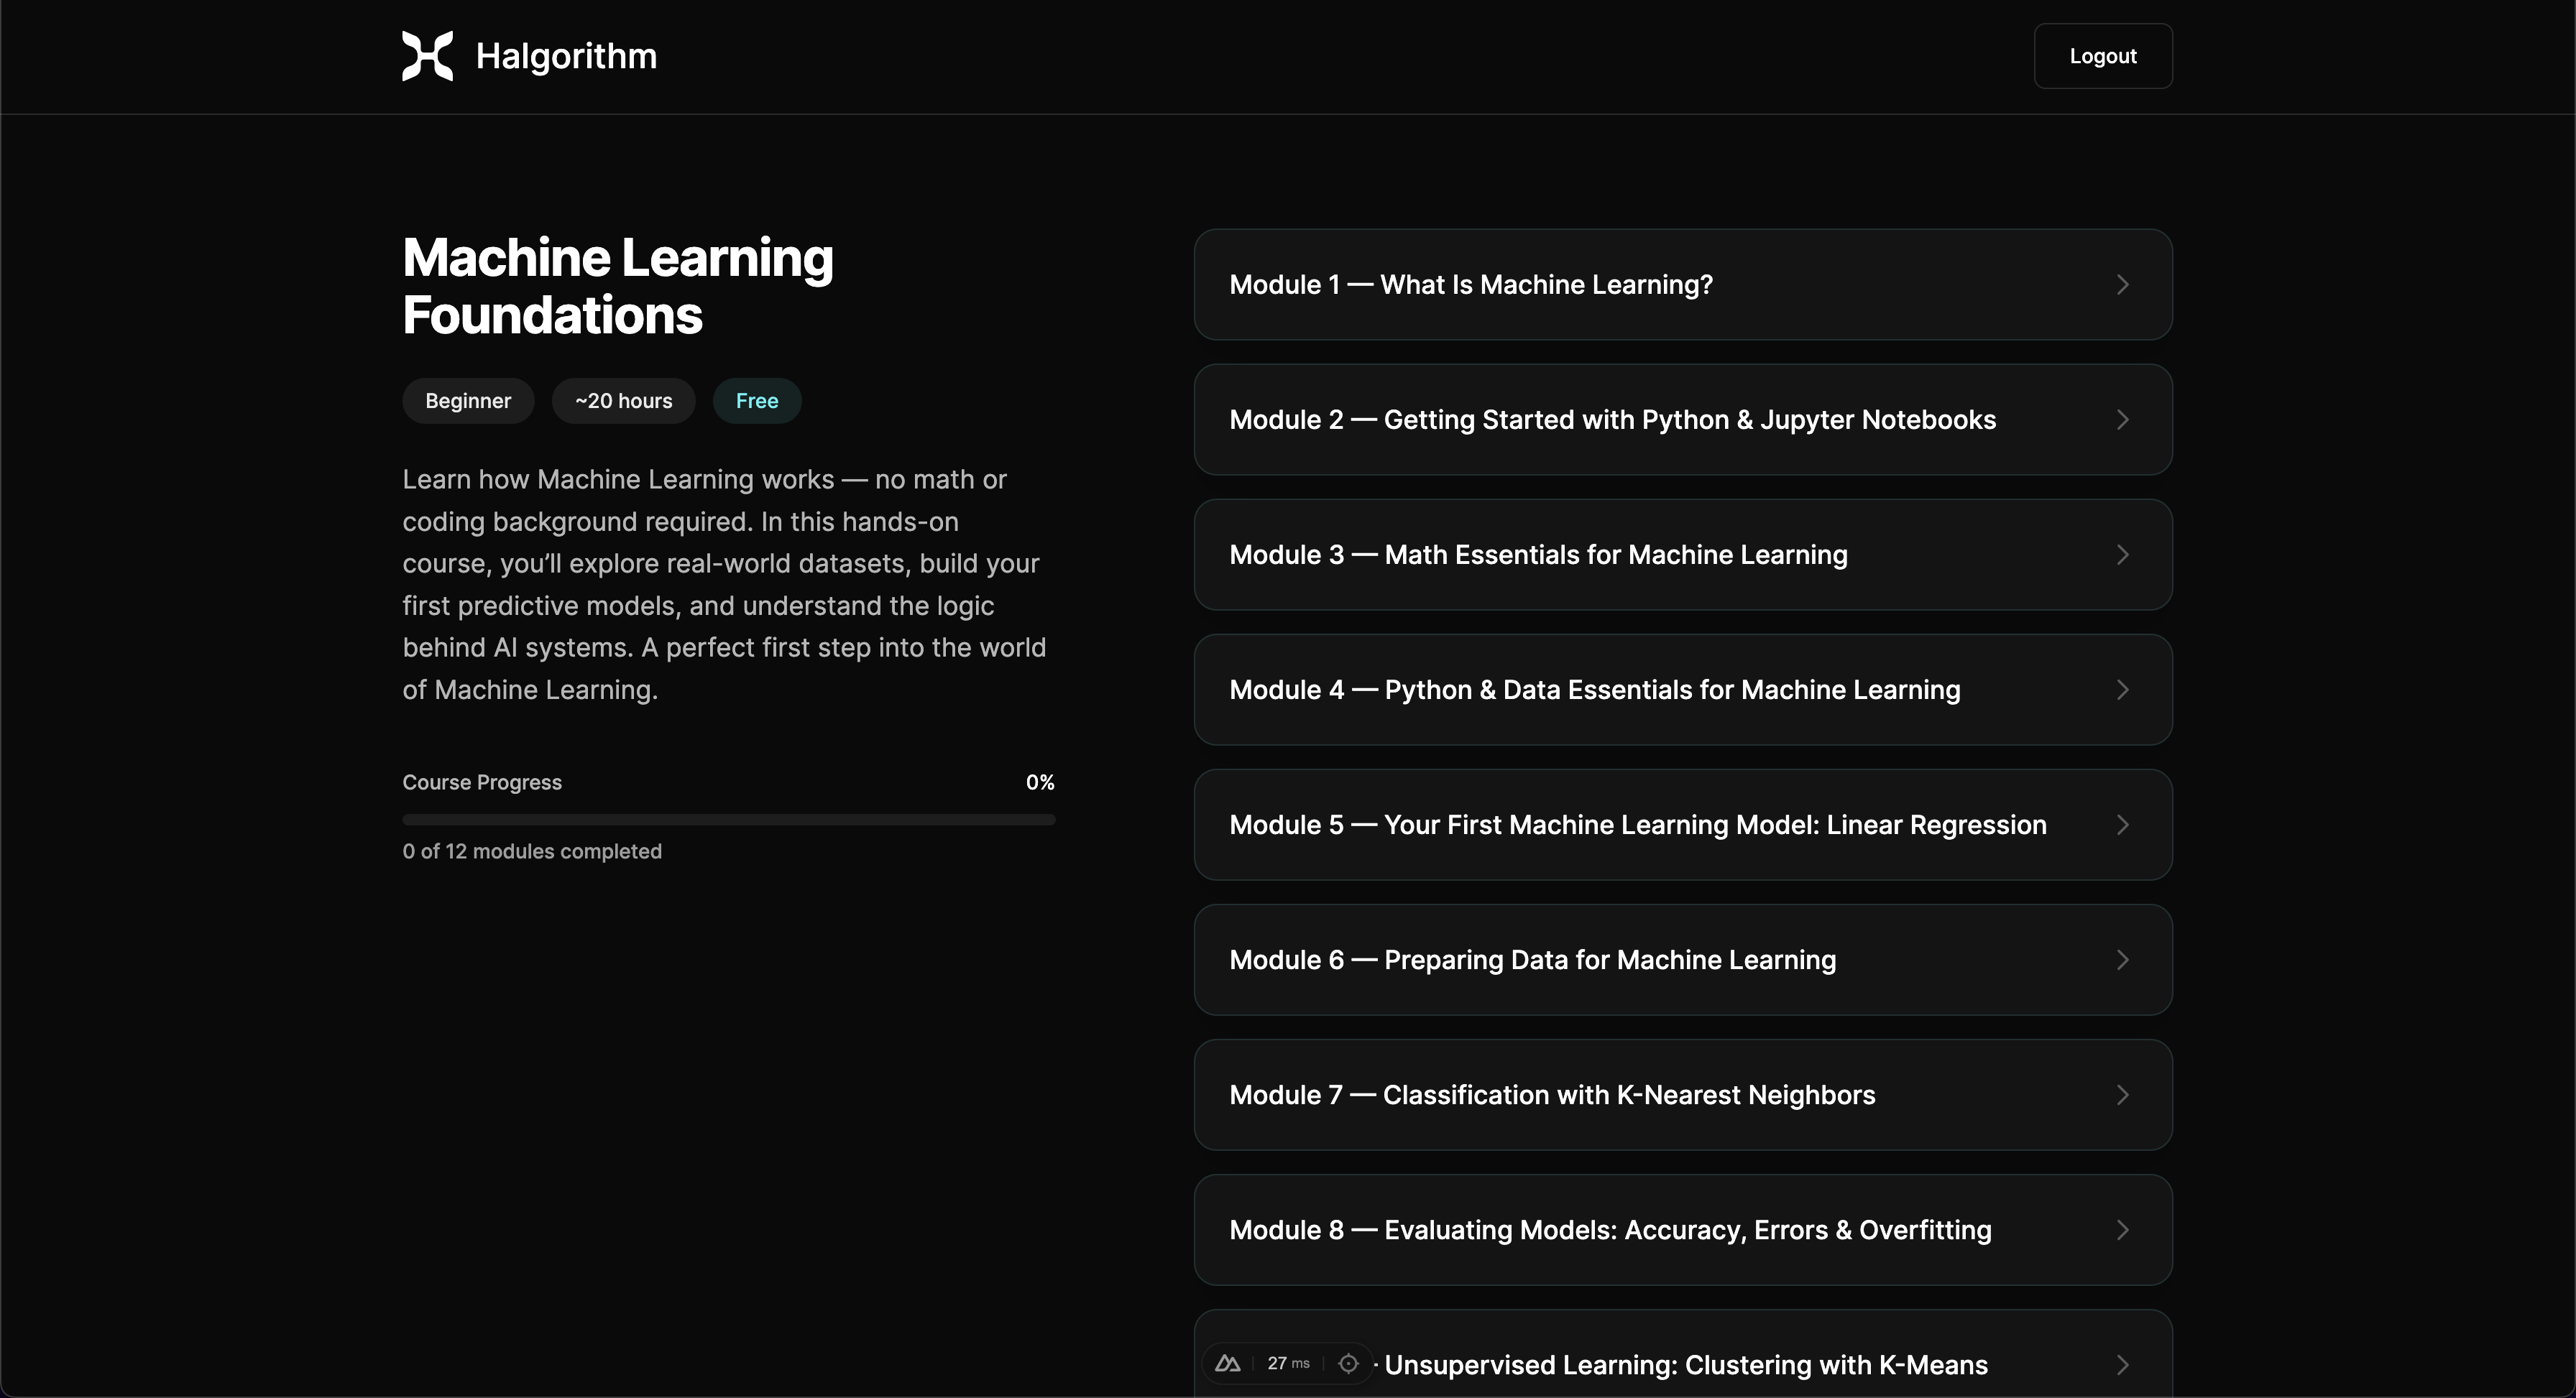Click the 27 ms load time indicator
Image resolution: width=2576 pixels, height=1398 pixels.
click(1288, 1363)
